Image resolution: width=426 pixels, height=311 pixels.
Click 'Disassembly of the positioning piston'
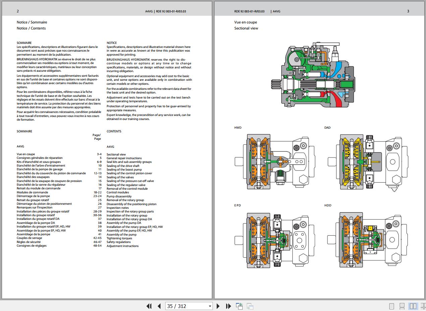(x=131, y=204)
